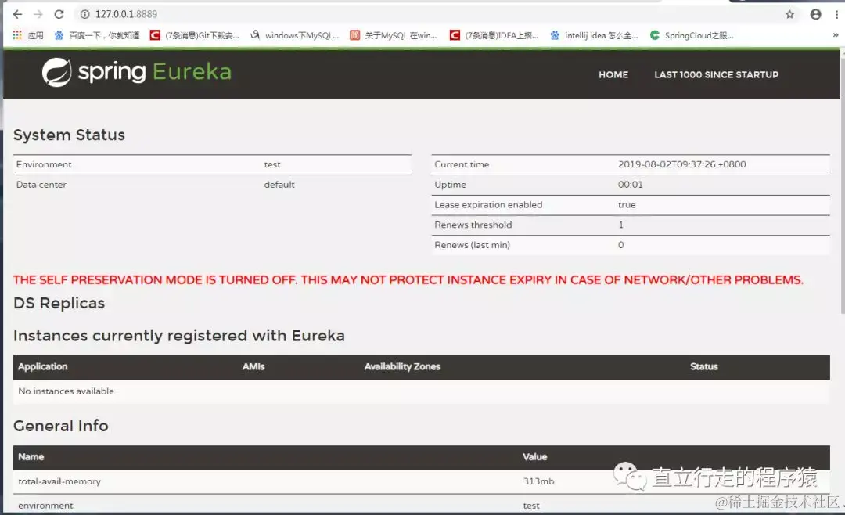Click the browser forward arrow
Viewport: 845px width, 515px height.
(38, 14)
